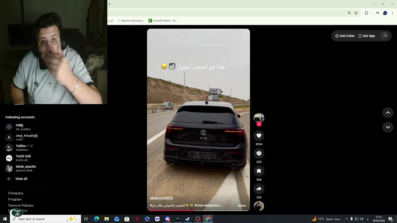Screen dimensions: 397x223
Task: Open the chawi40 Stream bookmark
Action: 163,21
